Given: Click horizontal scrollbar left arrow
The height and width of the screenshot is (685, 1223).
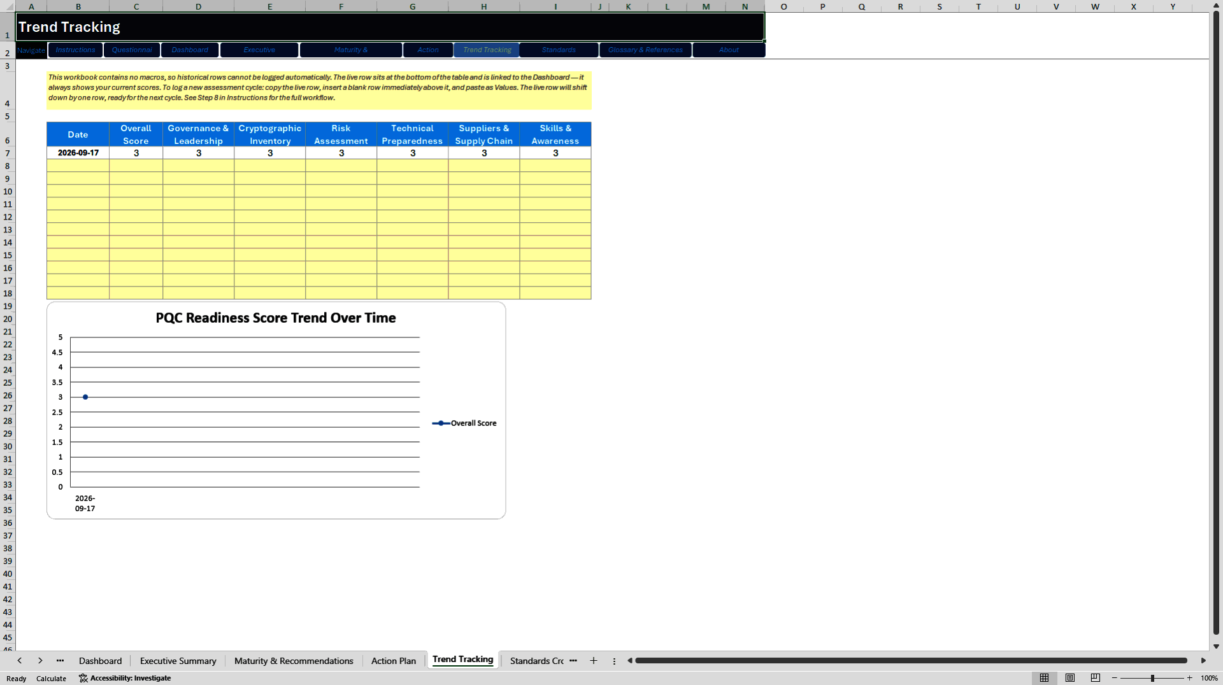Looking at the screenshot, I should click(x=630, y=661).
